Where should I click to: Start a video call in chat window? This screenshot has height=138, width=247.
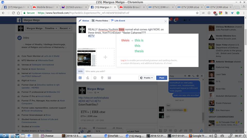189,76
